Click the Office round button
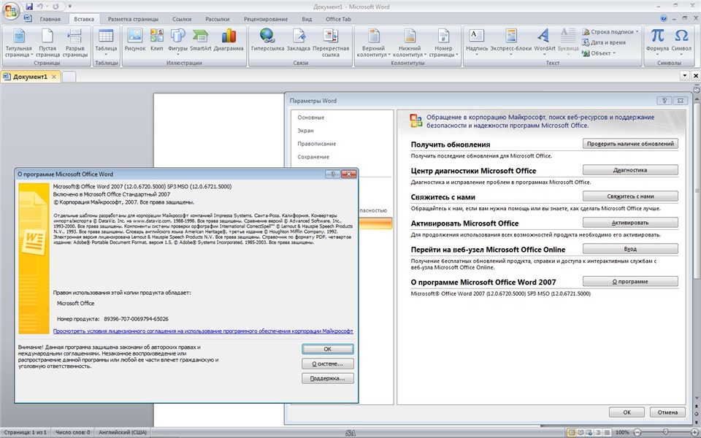This screenshot has height=438, width=701. pos(10,11)
